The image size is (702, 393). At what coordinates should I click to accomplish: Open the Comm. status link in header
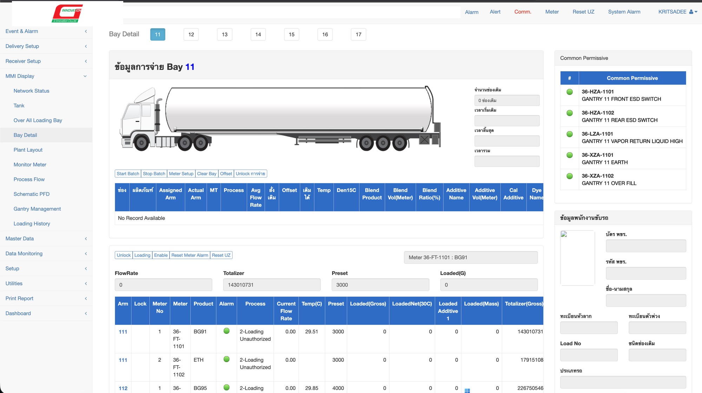(x=523, y=12)
